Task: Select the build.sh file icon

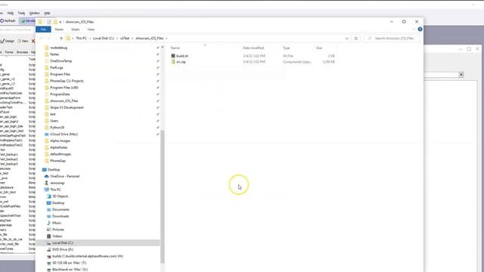Action: pos(173,56)
